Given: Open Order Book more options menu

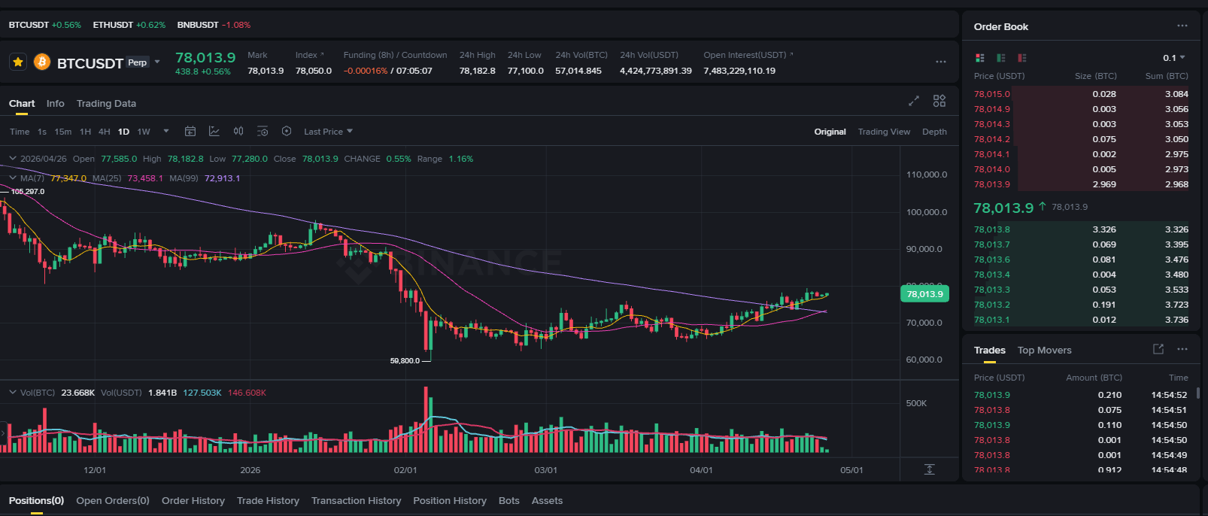Looking at the screenshot, I should 1182,26.
